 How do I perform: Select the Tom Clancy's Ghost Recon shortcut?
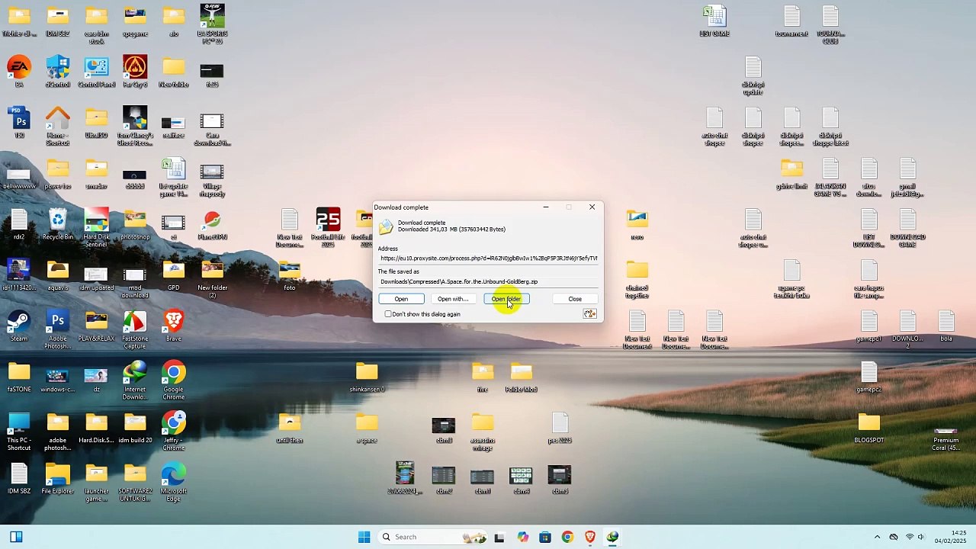(x=135, y=126)
